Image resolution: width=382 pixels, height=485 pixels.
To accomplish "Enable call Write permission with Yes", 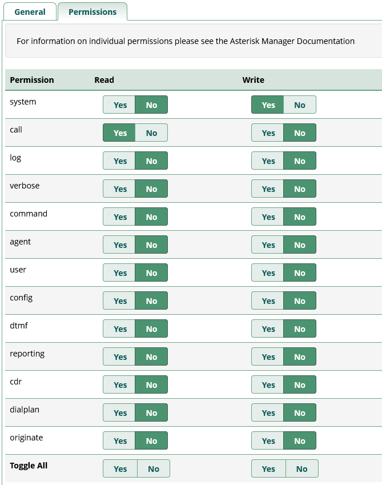I will pyautogui.click(x=268, y=133).
